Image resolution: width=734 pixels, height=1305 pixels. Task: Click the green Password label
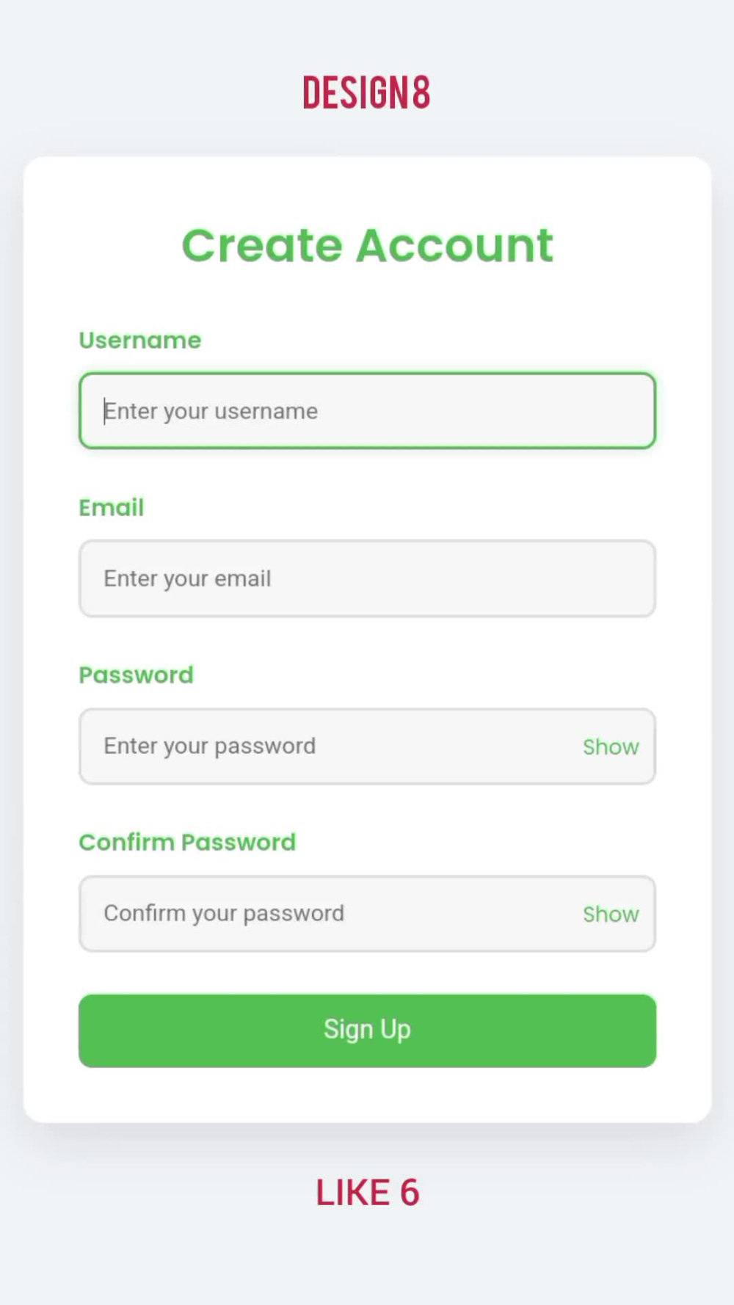pyautogui.click(x=136, y=675)
